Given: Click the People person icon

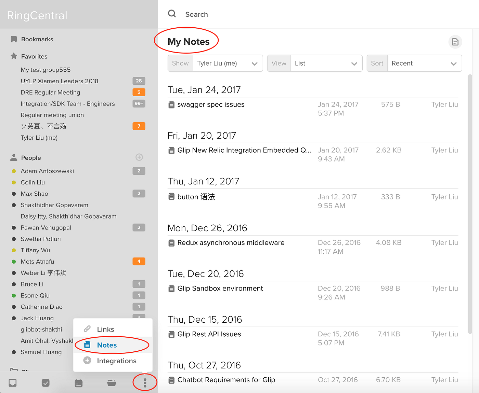Looking at the screenshot, I should click(x=14, y=157).
